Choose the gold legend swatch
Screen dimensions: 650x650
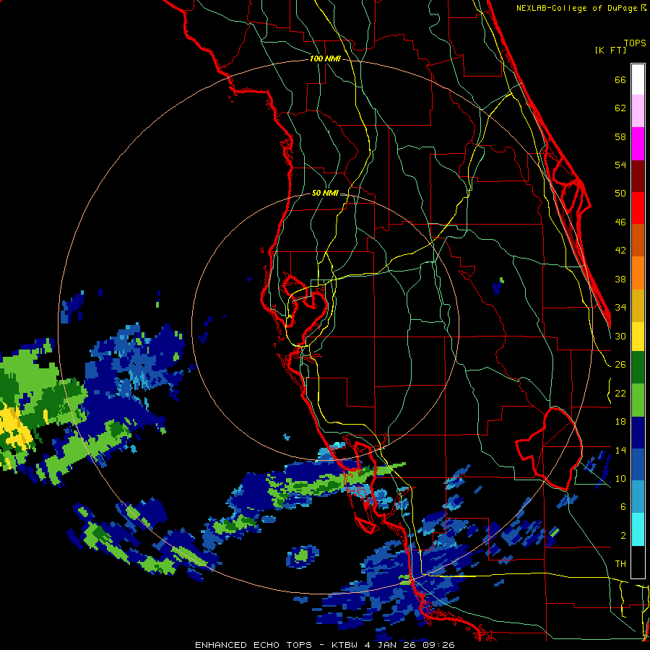[638, 305]
